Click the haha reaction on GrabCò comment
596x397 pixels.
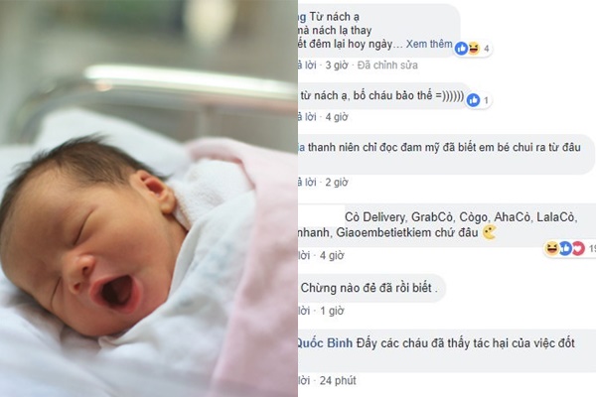click(x=551, y=248)
